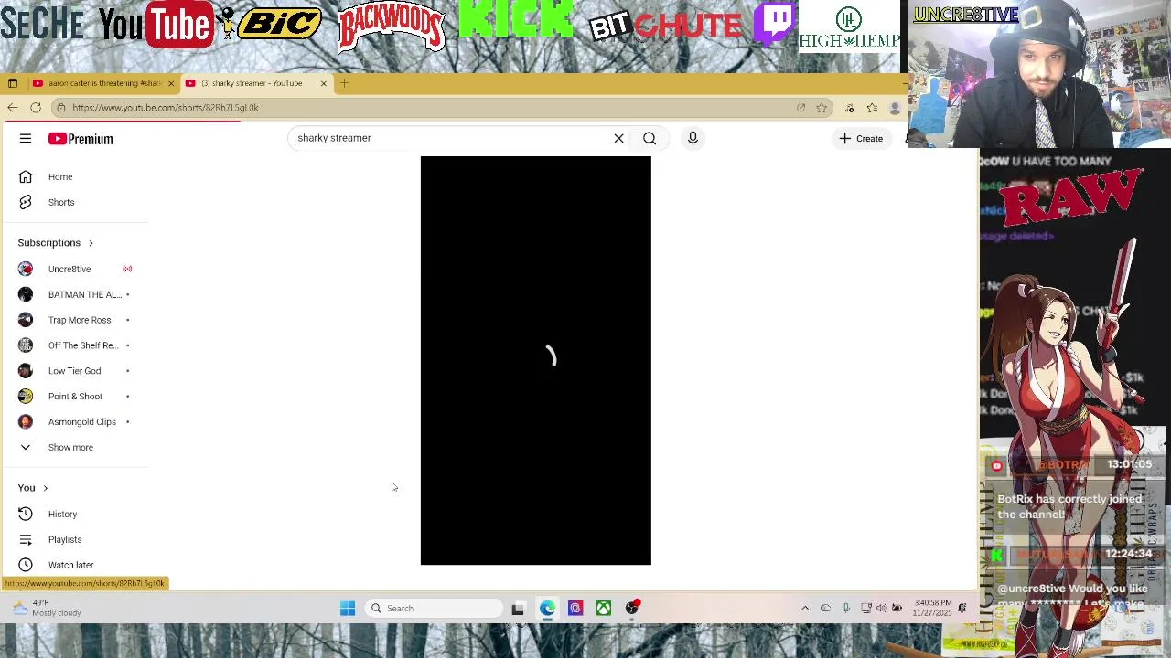
Task: Click the YouTube Premium logo
Action: [x=81, y=139]
